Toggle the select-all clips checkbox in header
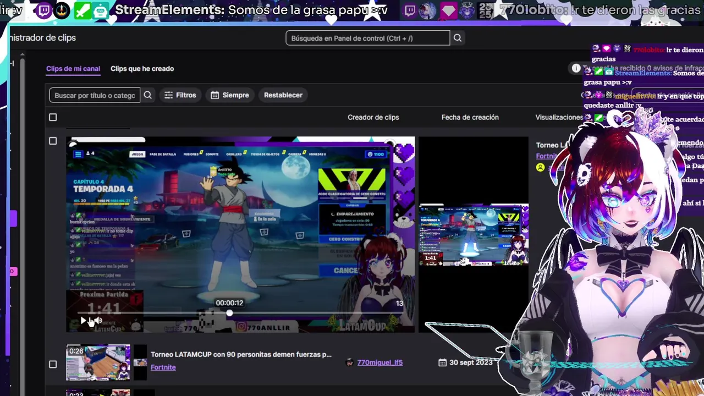The height and width of the screenshot is (396, 704). click(53, 117)
